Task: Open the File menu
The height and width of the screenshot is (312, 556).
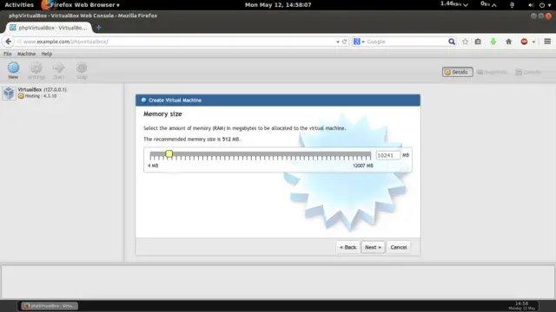Action: (x=8, y=54)
